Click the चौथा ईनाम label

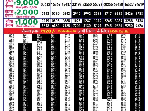[9, 23]
